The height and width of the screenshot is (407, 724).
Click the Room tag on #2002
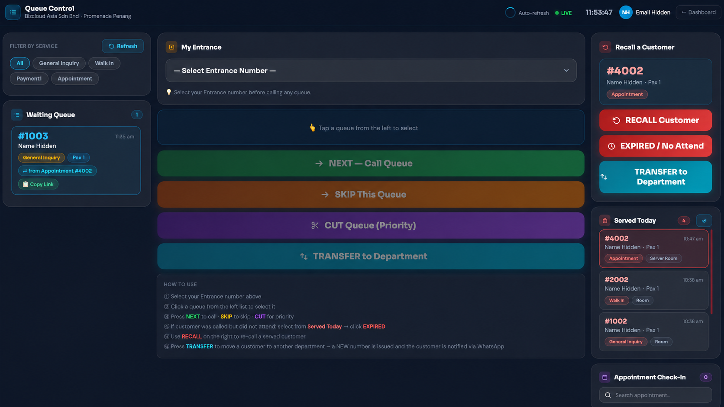642,300
